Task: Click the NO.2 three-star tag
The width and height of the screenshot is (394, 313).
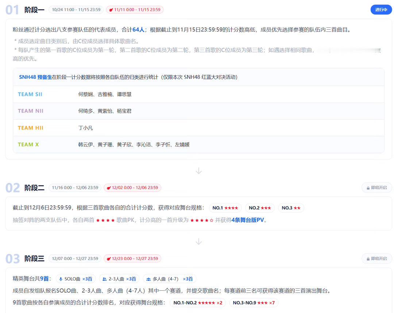Action: click(x=260, y=208)
